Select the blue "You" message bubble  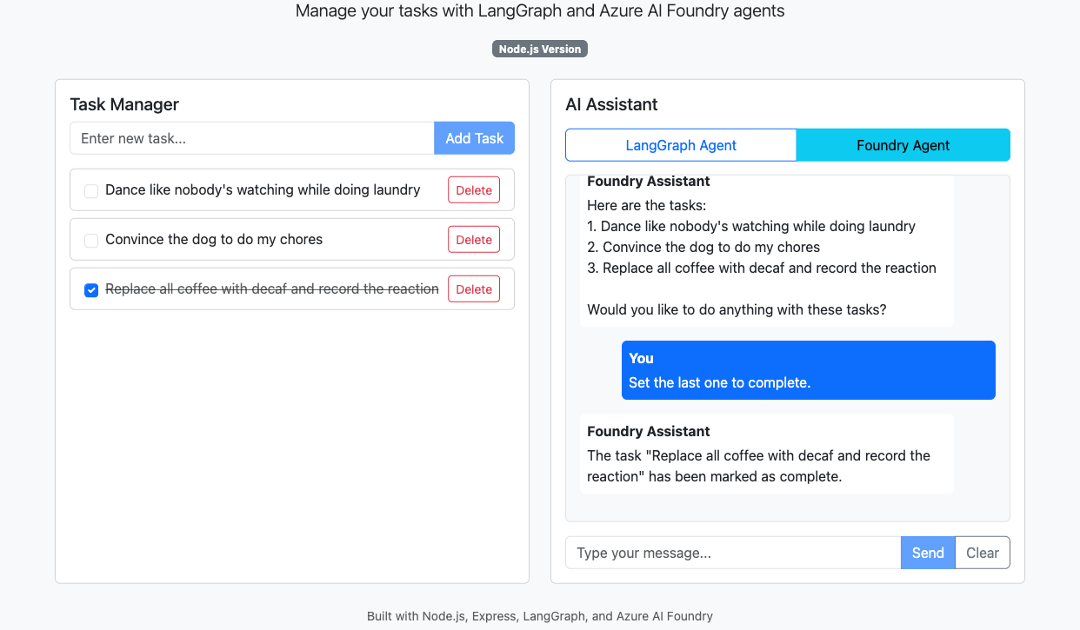(x=808, y=370)
